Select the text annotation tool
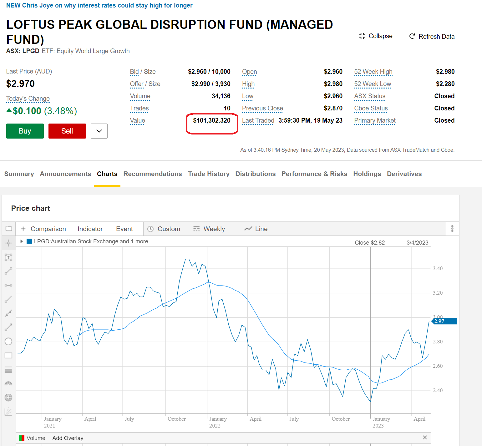482x446 pixels. pos(8,257)
